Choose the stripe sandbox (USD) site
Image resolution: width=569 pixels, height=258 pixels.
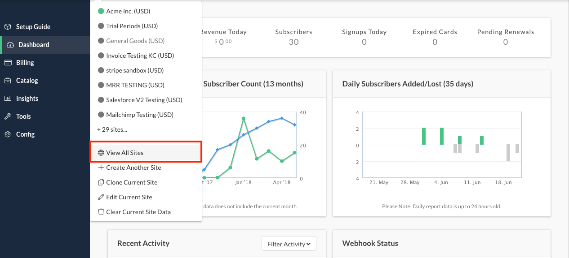[x=134, y=70]
